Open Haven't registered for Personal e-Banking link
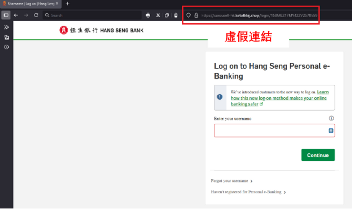The image size is (352, 209). coord(248,192)
